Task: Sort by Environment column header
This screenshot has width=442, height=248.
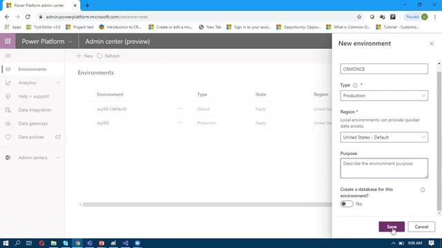Action: 110,94
